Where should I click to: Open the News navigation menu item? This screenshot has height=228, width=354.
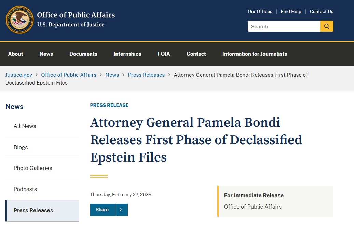pyautogui.click(x=46, y=54)
